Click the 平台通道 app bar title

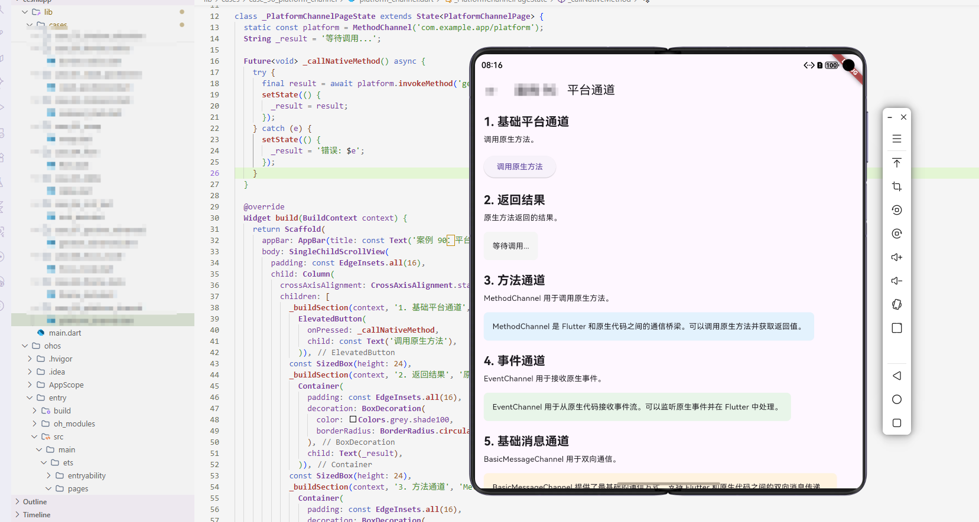pyautogui.click(x=591, y=90)
